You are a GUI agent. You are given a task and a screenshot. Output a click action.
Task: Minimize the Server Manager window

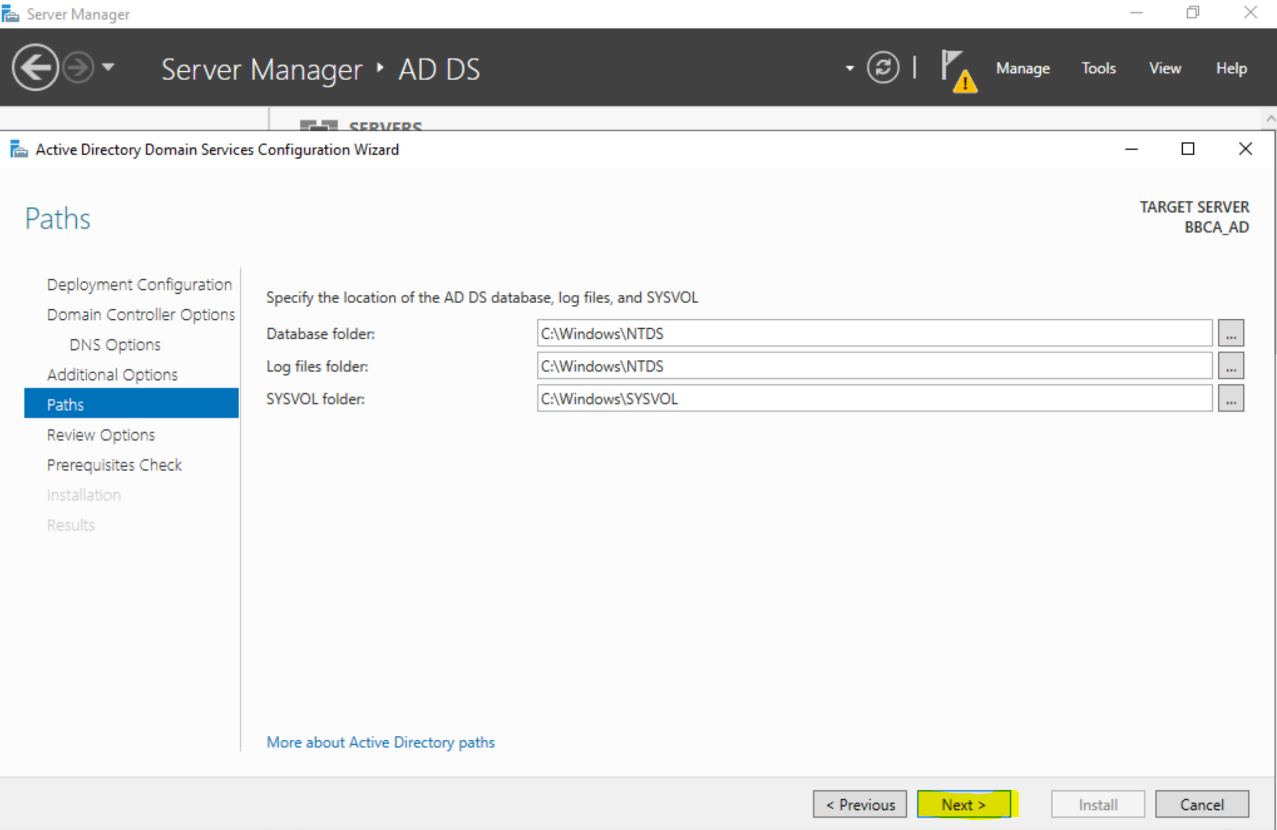click(x=1137, y=13)
